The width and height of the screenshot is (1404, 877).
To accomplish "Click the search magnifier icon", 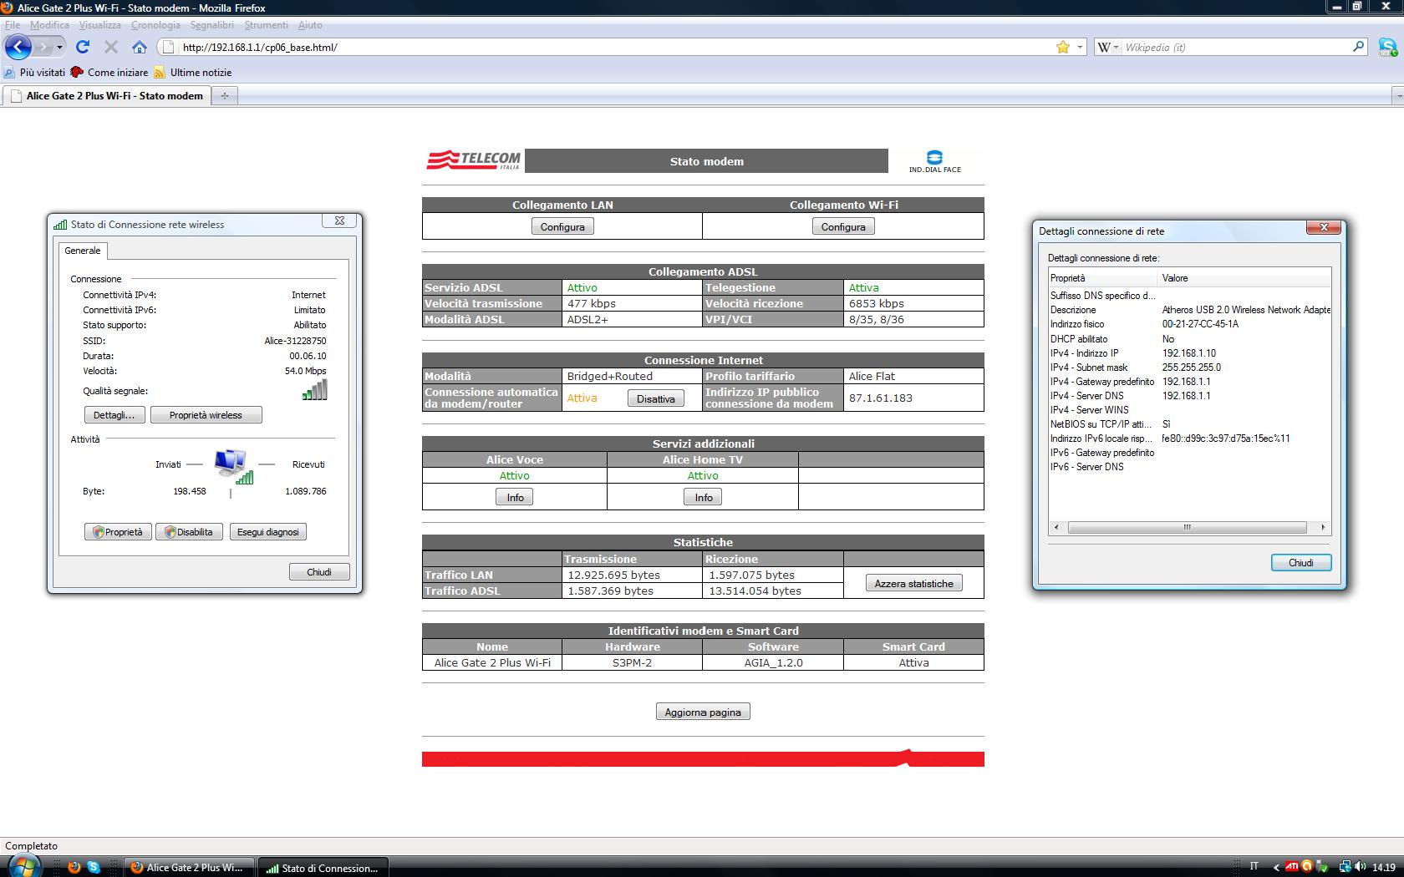I will (x=1358, y=47).
